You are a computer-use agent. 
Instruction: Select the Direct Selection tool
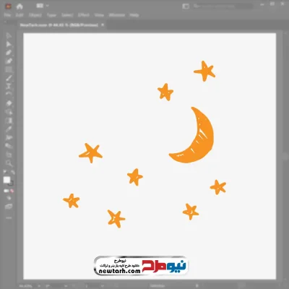click(x=9, y=44)
